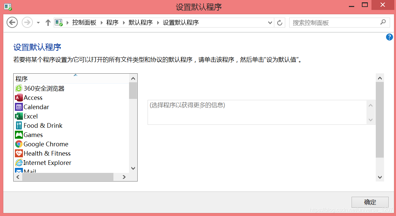The height and width of the screenshot is (216, 396).
Task: Select Internet Explorer in the program list
Action: (x=47, y=163)
